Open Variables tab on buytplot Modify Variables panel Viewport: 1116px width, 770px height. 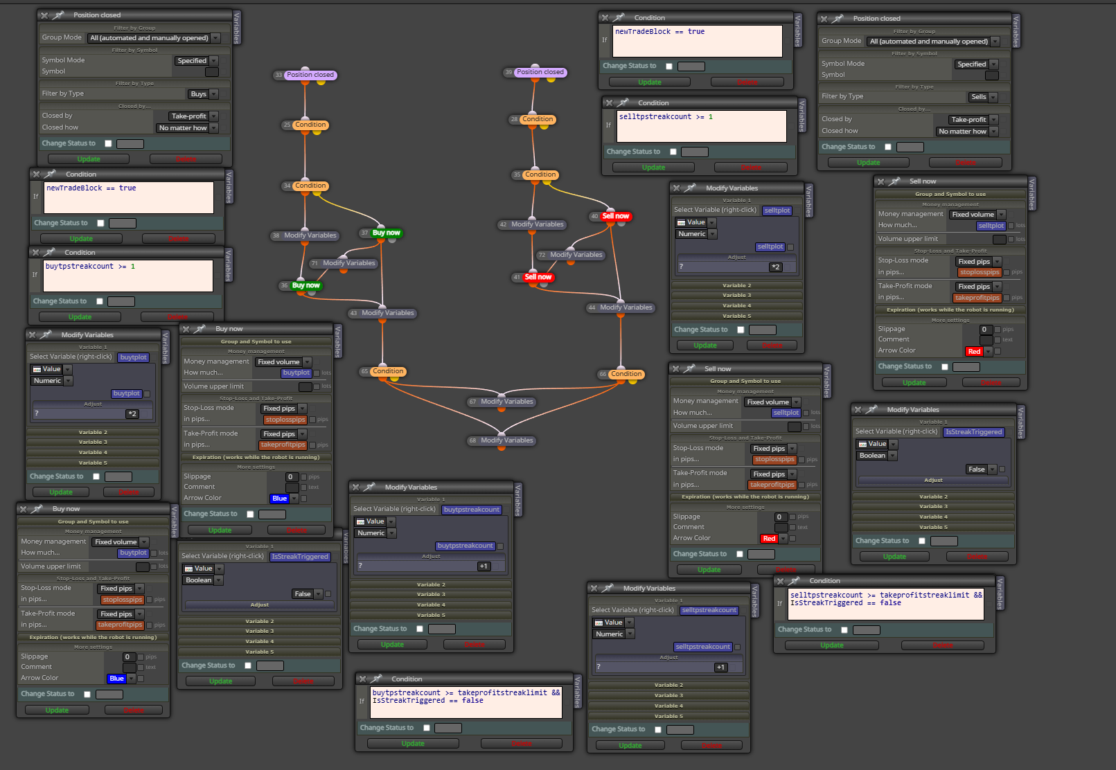coord(165,348)
